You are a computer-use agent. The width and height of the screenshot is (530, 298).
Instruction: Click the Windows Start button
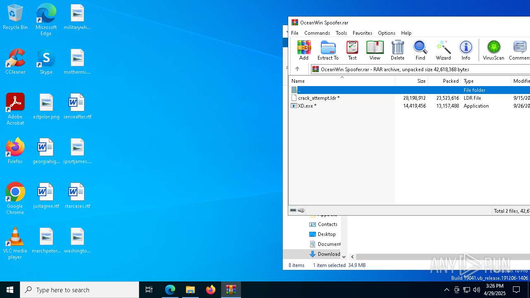(x=10, y=290)
